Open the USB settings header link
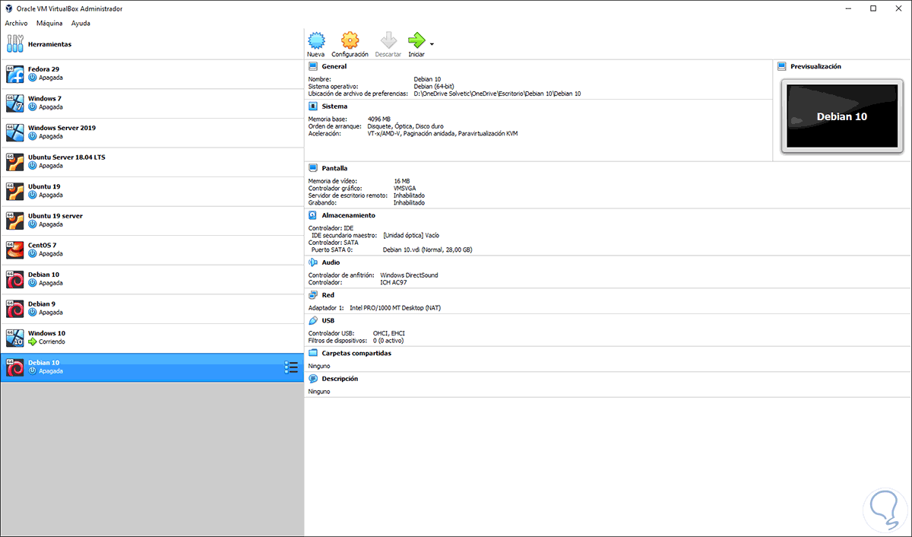Image resolution: width=912 pixels, height=537 pixels. (328, 320)
